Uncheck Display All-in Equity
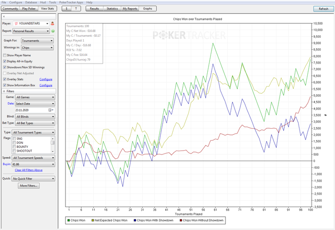 [5, 61]
